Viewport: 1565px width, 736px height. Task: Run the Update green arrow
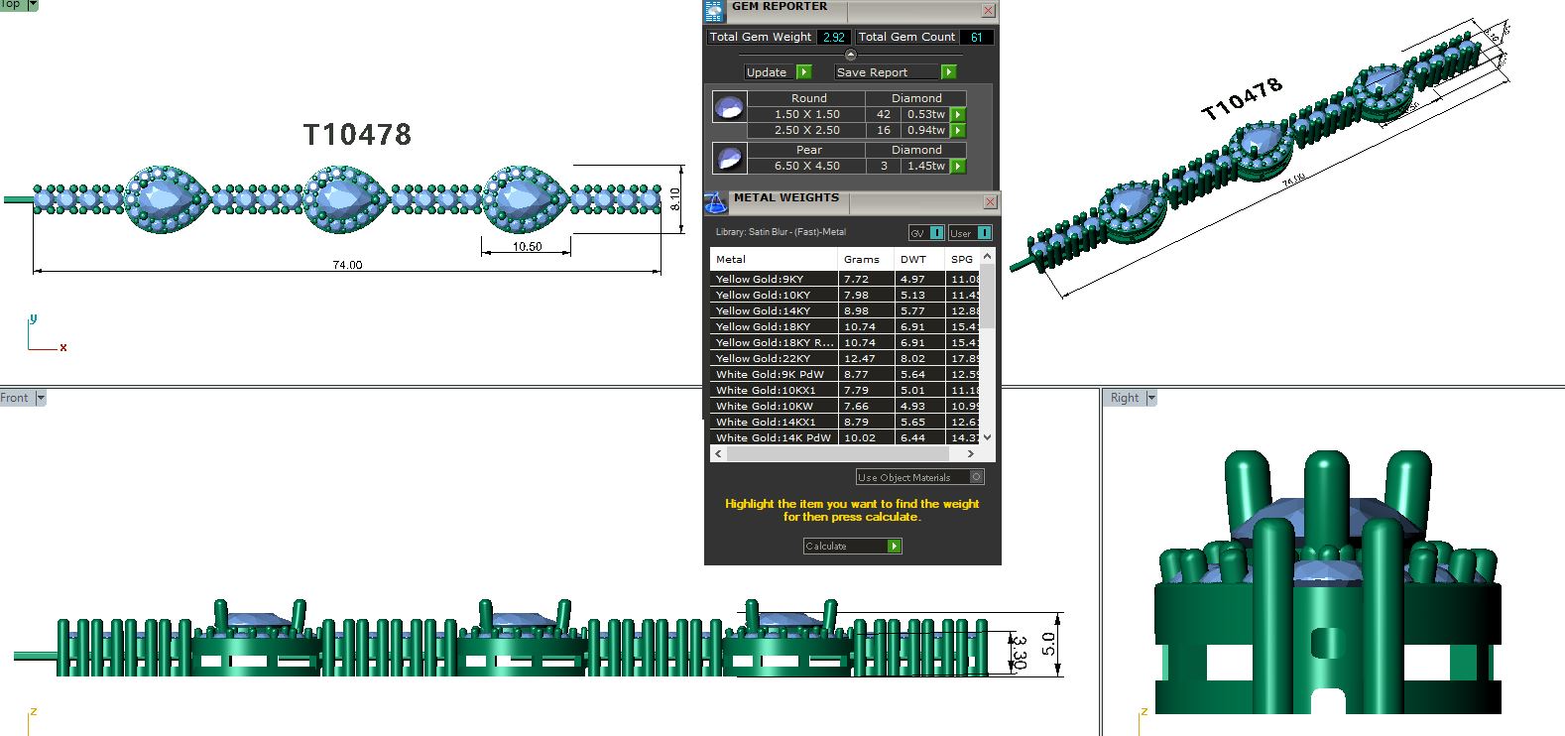(x=803, y=72)
